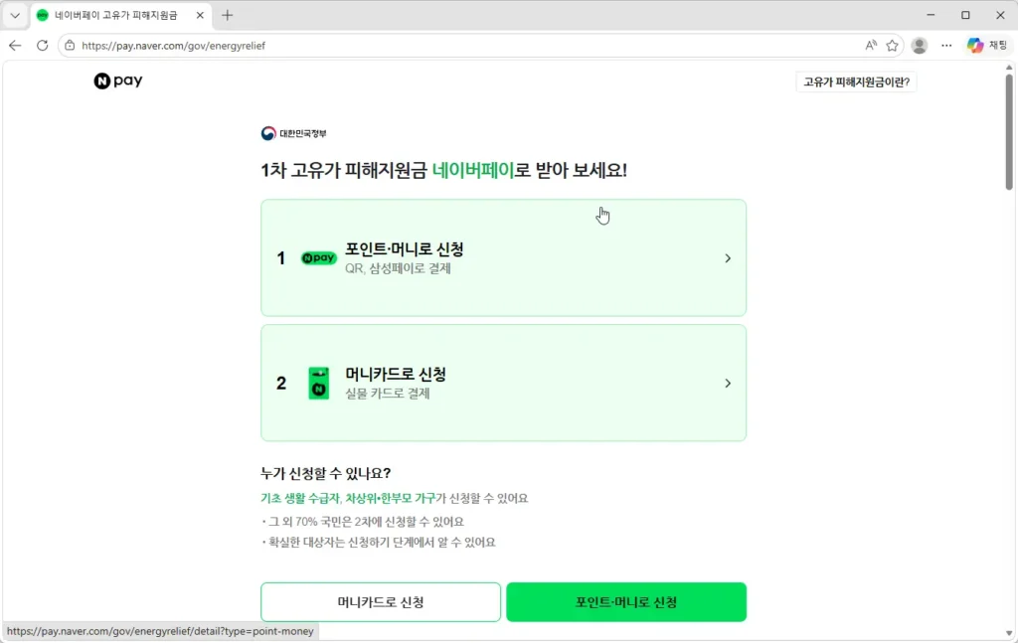1018x643 pixels.
Task: Click the vertical page scrollbar thumb
Action: [x=1009, y=131]
